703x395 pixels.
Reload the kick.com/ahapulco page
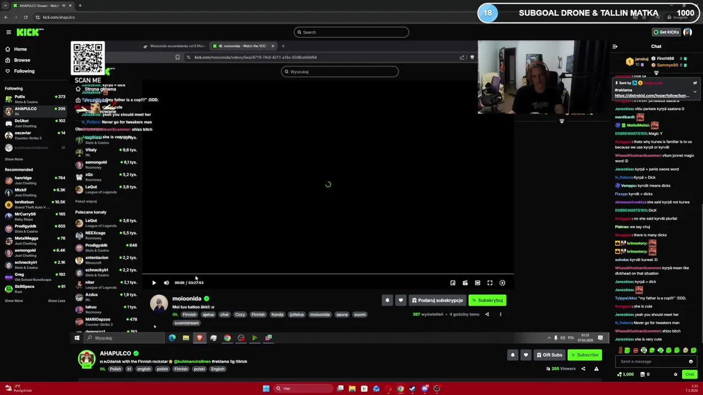25,17
